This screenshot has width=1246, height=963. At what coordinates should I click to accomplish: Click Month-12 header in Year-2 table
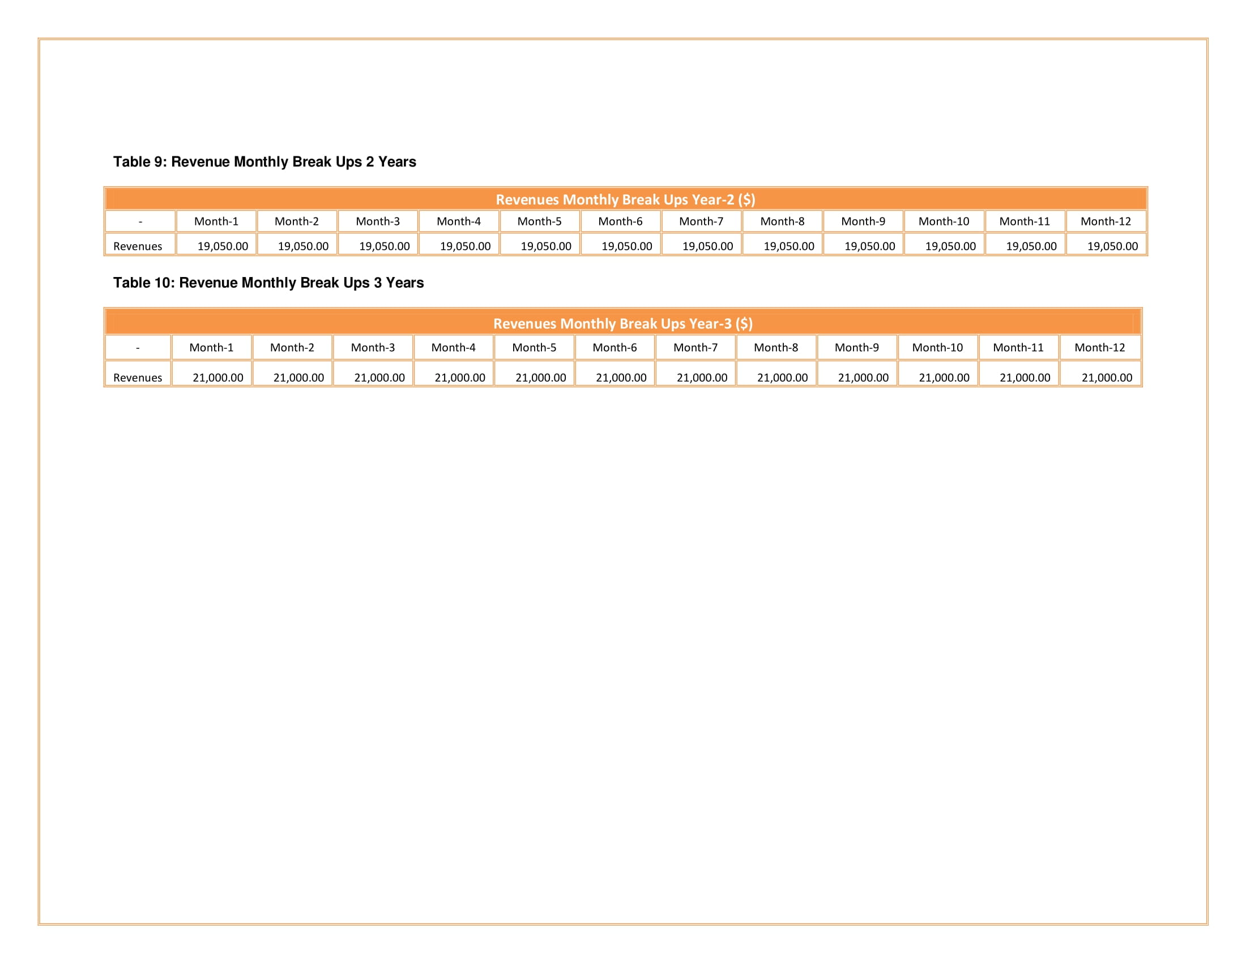coord(1105,221)
